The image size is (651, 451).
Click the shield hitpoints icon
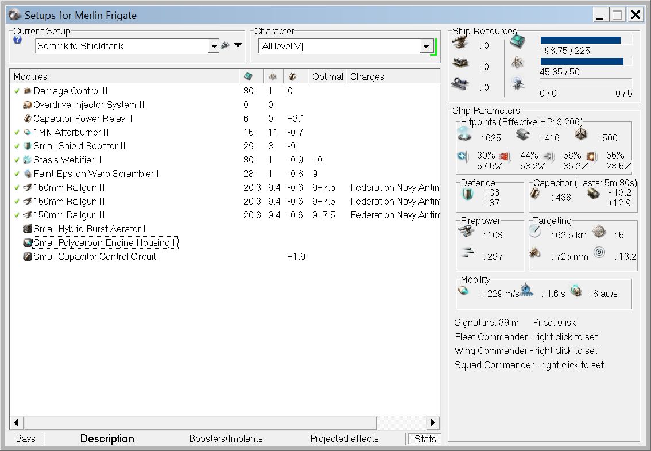[464, 134]
